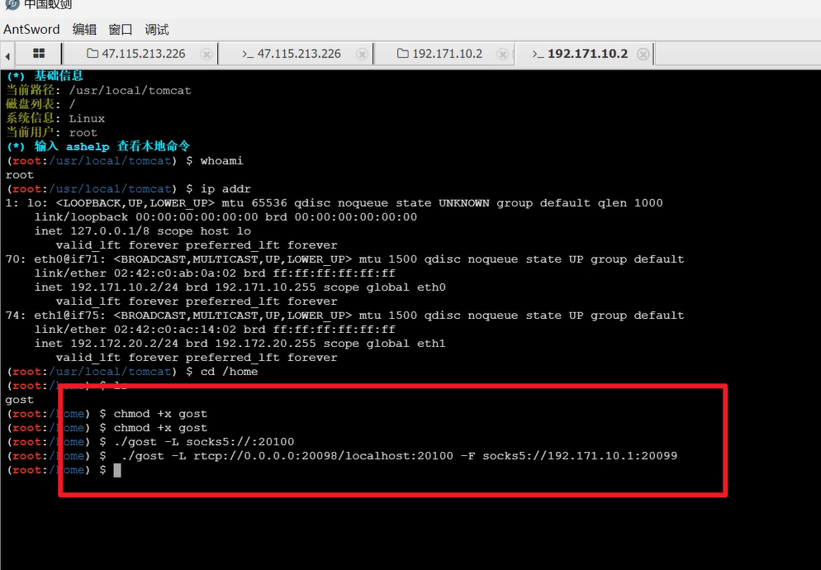Click the 'cd /home' command text
This screenshot has width=821, height=570.
pyautogui.click(x=230, y=372)
